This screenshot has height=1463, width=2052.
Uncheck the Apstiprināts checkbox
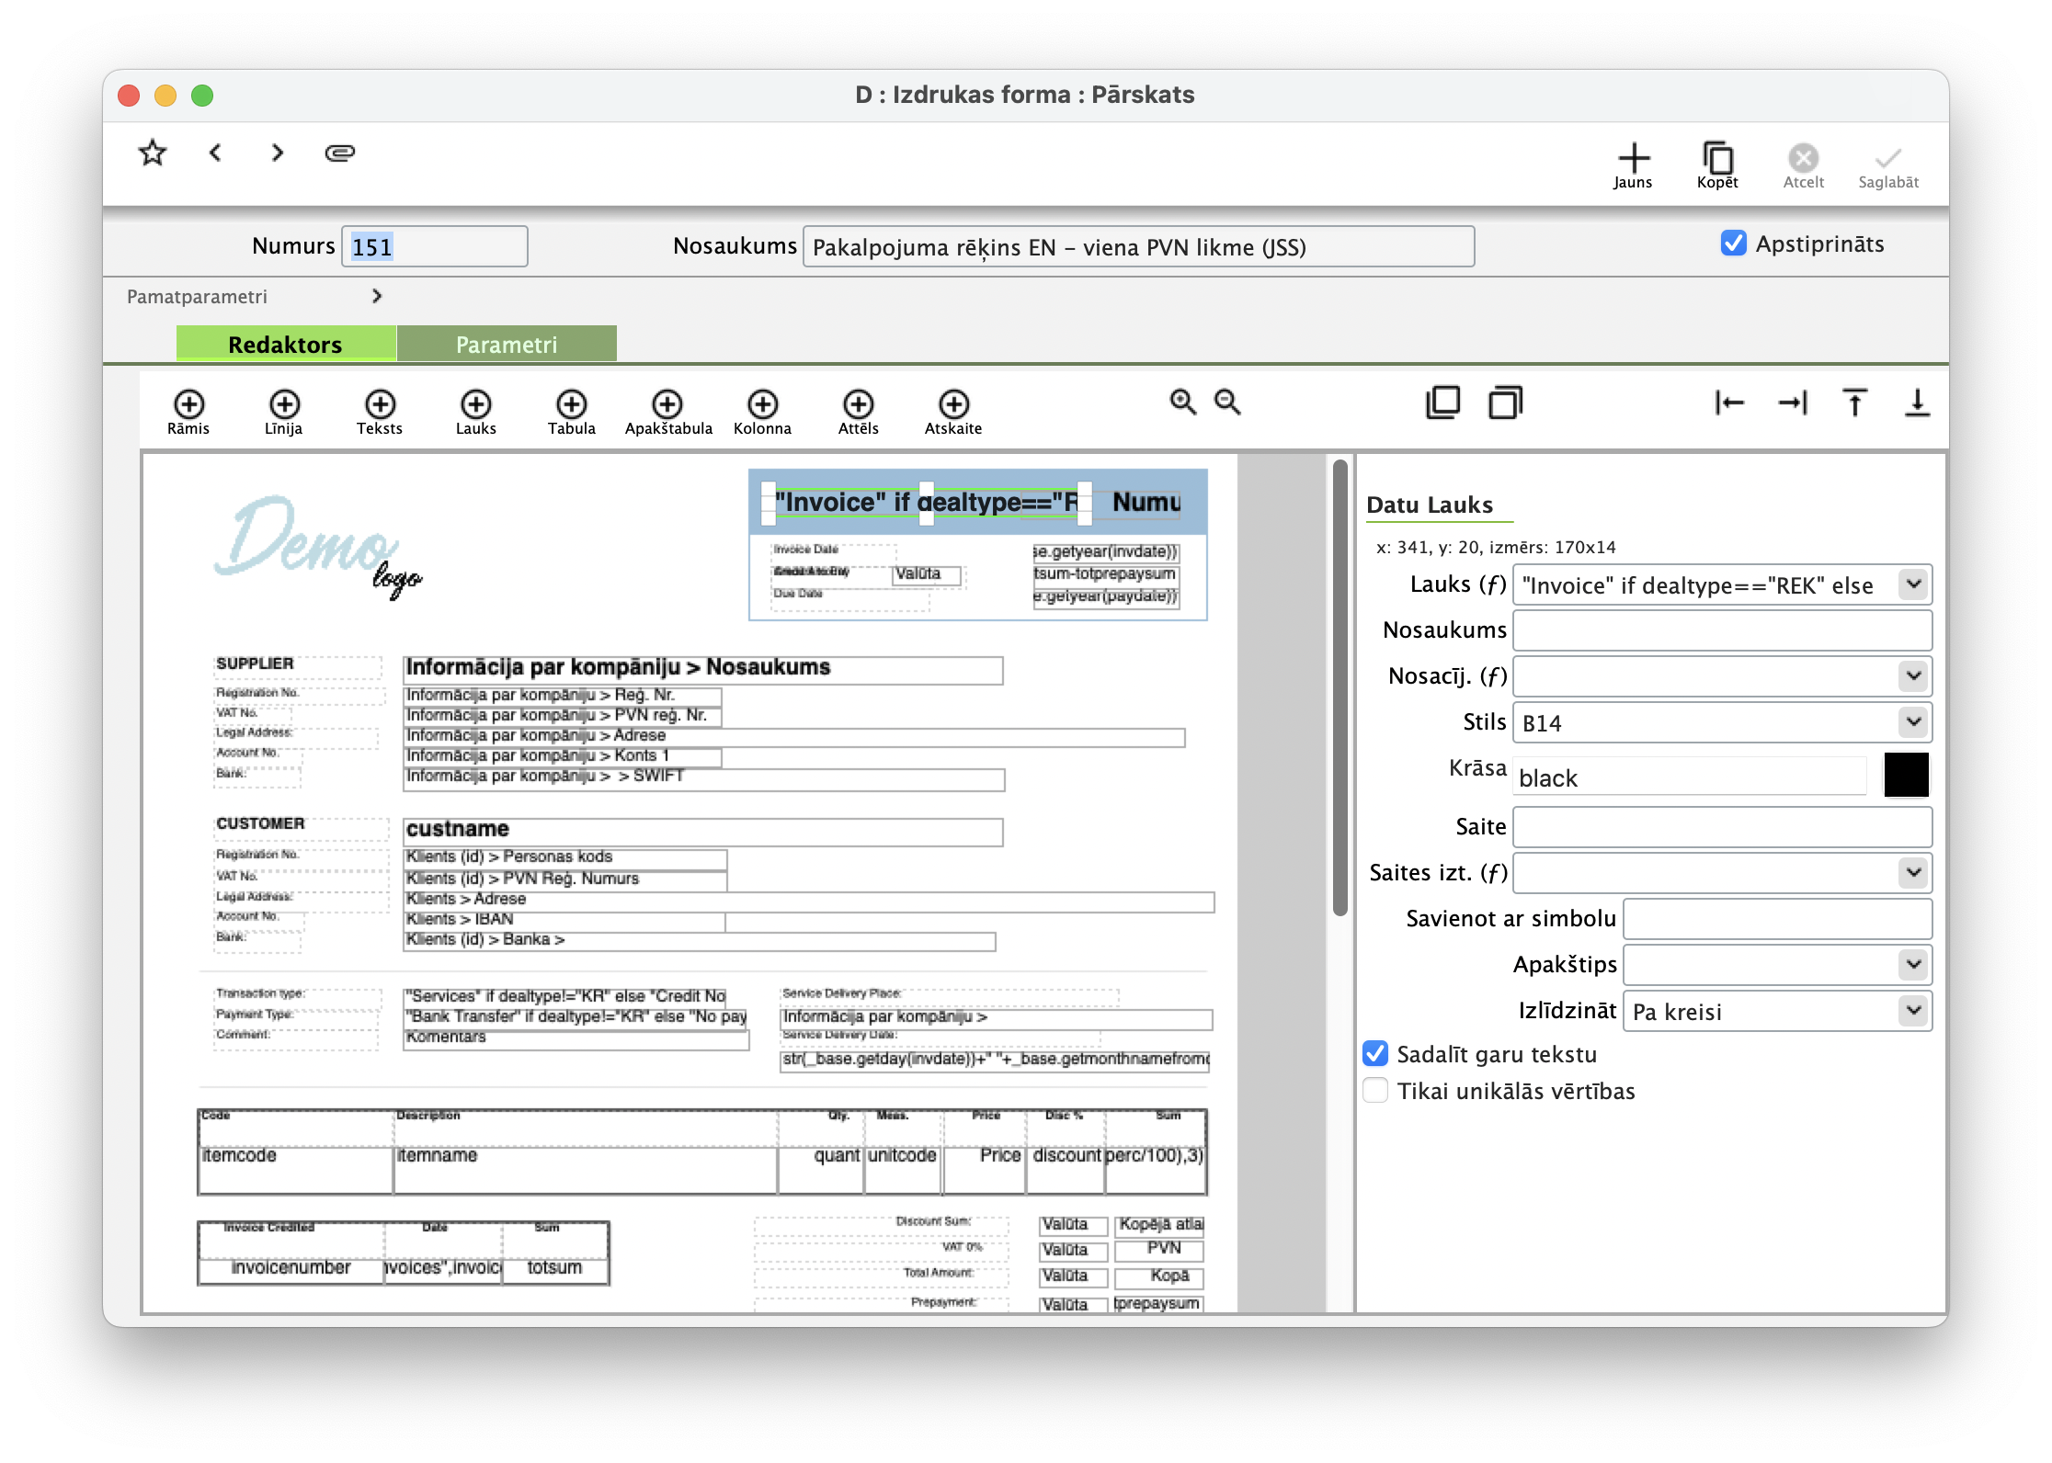(x=1732, y=243)
